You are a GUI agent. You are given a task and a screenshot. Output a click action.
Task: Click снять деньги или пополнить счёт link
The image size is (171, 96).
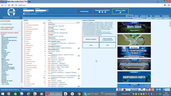(x=7, y=28)
